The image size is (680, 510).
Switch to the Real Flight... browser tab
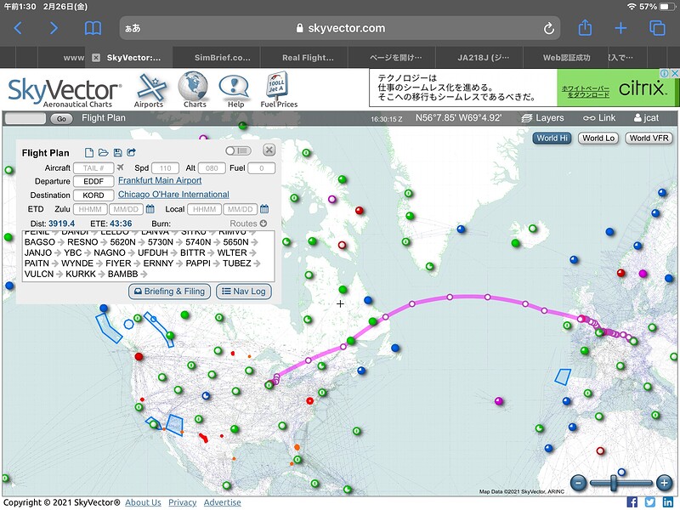pos(308,58)
